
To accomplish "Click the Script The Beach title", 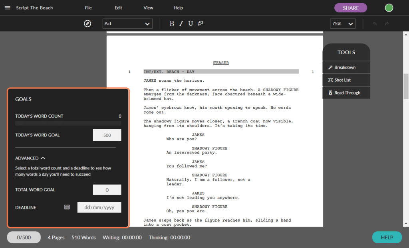I will [x=34, y=8].
